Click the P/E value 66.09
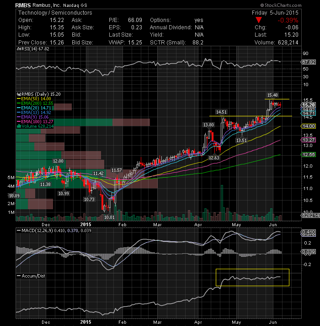The image size is (320, 326). click(x=135, y=20)
